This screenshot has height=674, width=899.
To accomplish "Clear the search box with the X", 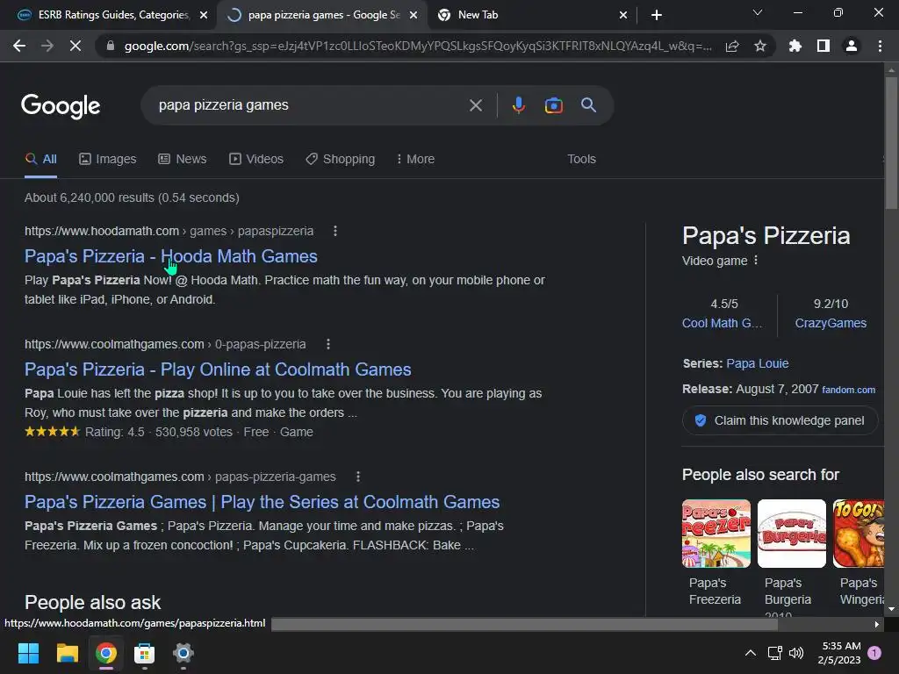I will click(475, 105).
